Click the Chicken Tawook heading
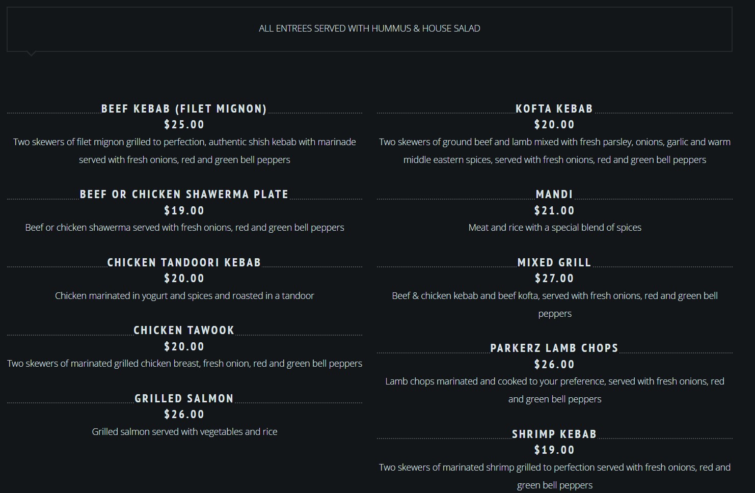 click(184, 331)
